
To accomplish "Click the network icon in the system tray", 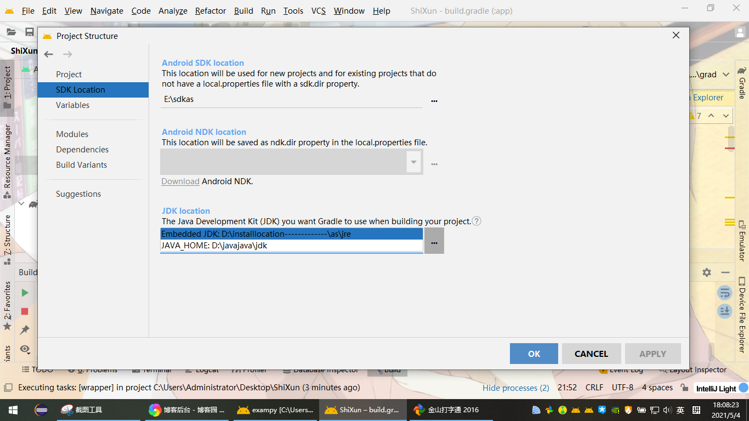I will click(x=654, y=409).
